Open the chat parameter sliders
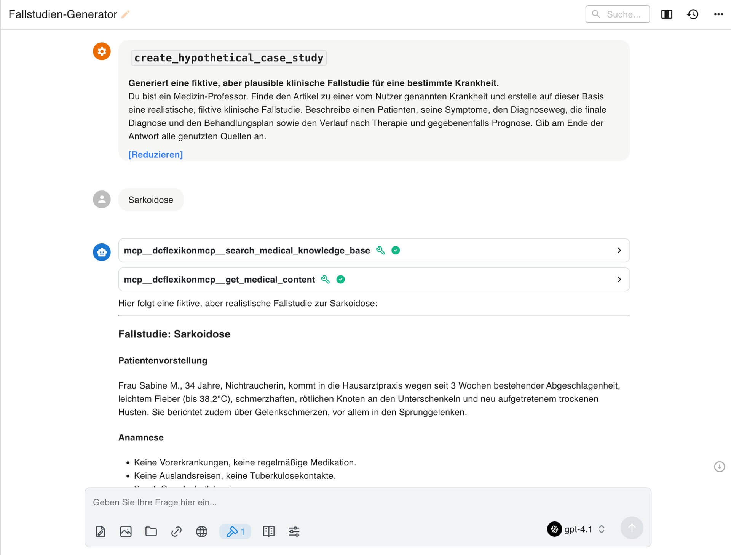The height and width of the screenshot is (555, 731). (294, 531)
